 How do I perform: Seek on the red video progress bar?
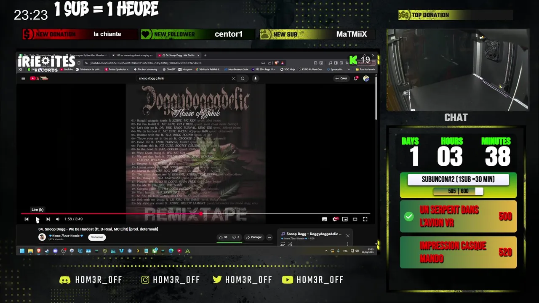(x=196, y=213)
